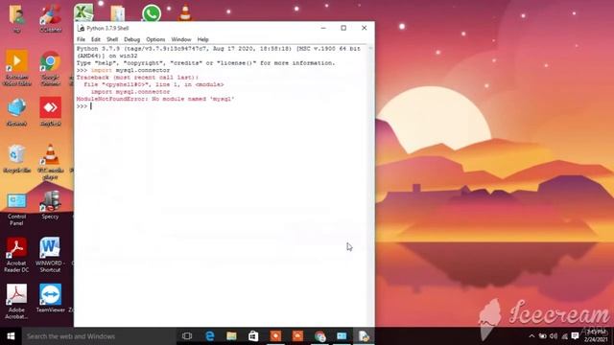
Task: Open the volume control tray icon
Action: pyautogui.click(x=554, y=336)
